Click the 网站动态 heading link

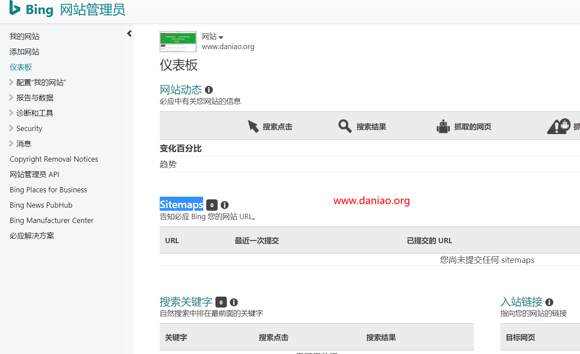click(x=181, y=90)
